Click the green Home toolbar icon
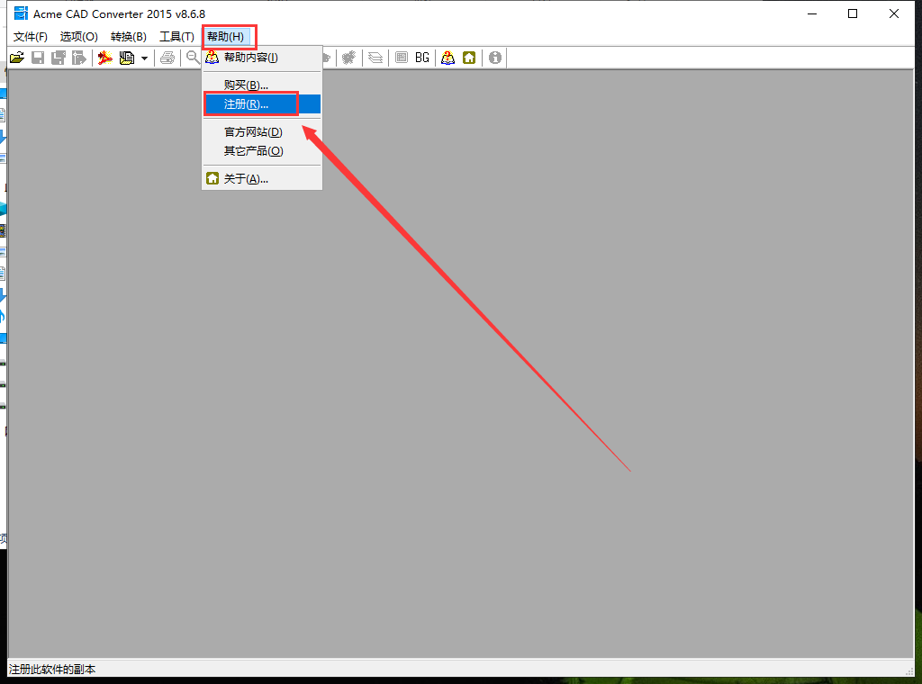 coord(469,58)
